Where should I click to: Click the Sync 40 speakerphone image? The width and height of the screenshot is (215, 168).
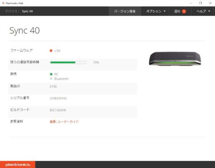coord(175,58)
